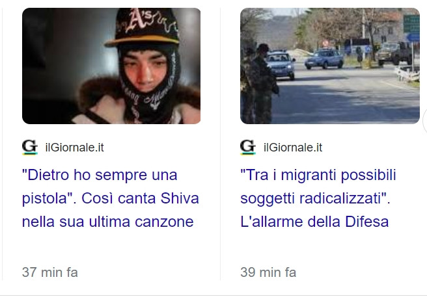Click the "37 min fa" timestamp
The height and width of the screenshot is (299, 427).
50,272
